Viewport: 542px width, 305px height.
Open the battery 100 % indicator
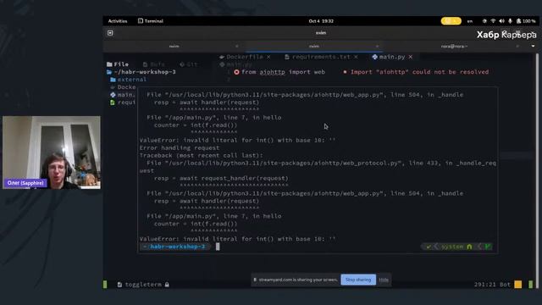point(526,21)
